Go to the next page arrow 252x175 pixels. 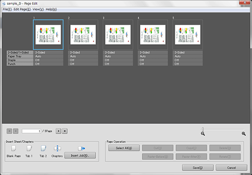pos(58,131)
